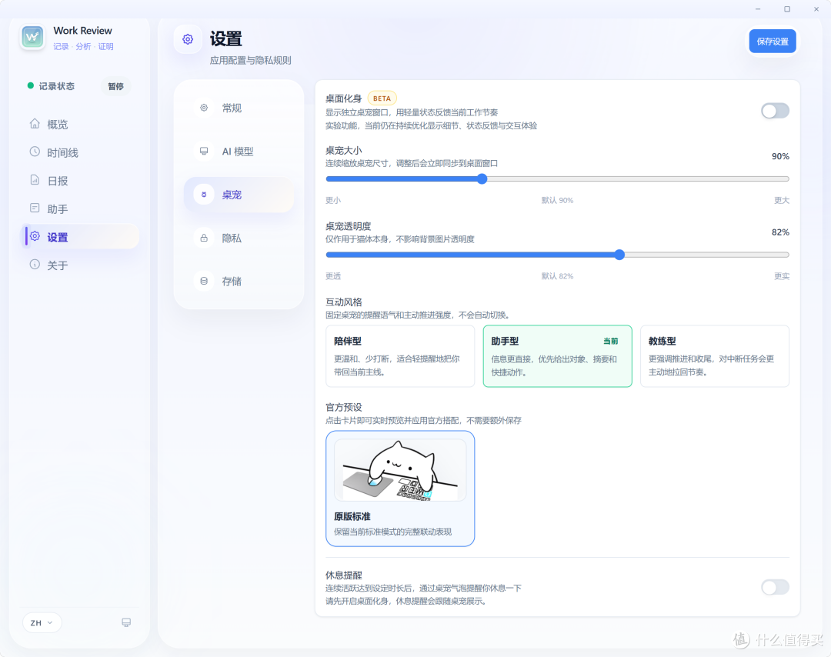Click the 82% opacity value
Image resolution: width=831 pixels, height=657 pixels.
780,232
